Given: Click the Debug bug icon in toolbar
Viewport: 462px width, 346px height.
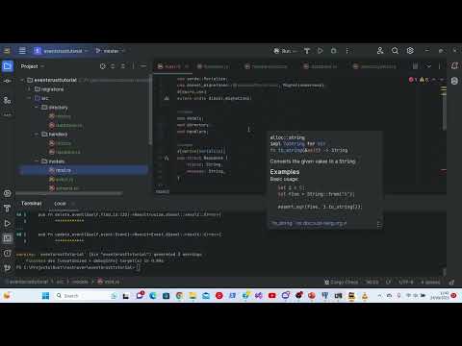Looking at the screenshot, I should 334,51.
